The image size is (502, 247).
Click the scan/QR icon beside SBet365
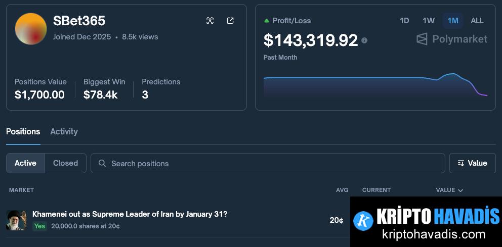coord(210,21)
